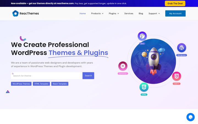198x124 pixels.
Task: Select the React Template tag
Action: click(x=60, y=84)
